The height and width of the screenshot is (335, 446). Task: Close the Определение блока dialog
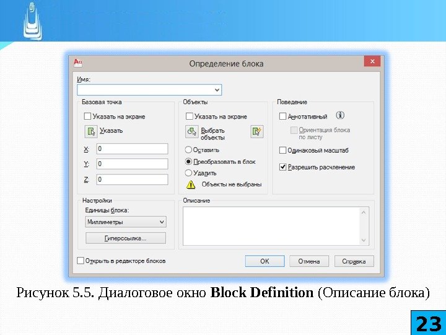[x=372, y=61]
